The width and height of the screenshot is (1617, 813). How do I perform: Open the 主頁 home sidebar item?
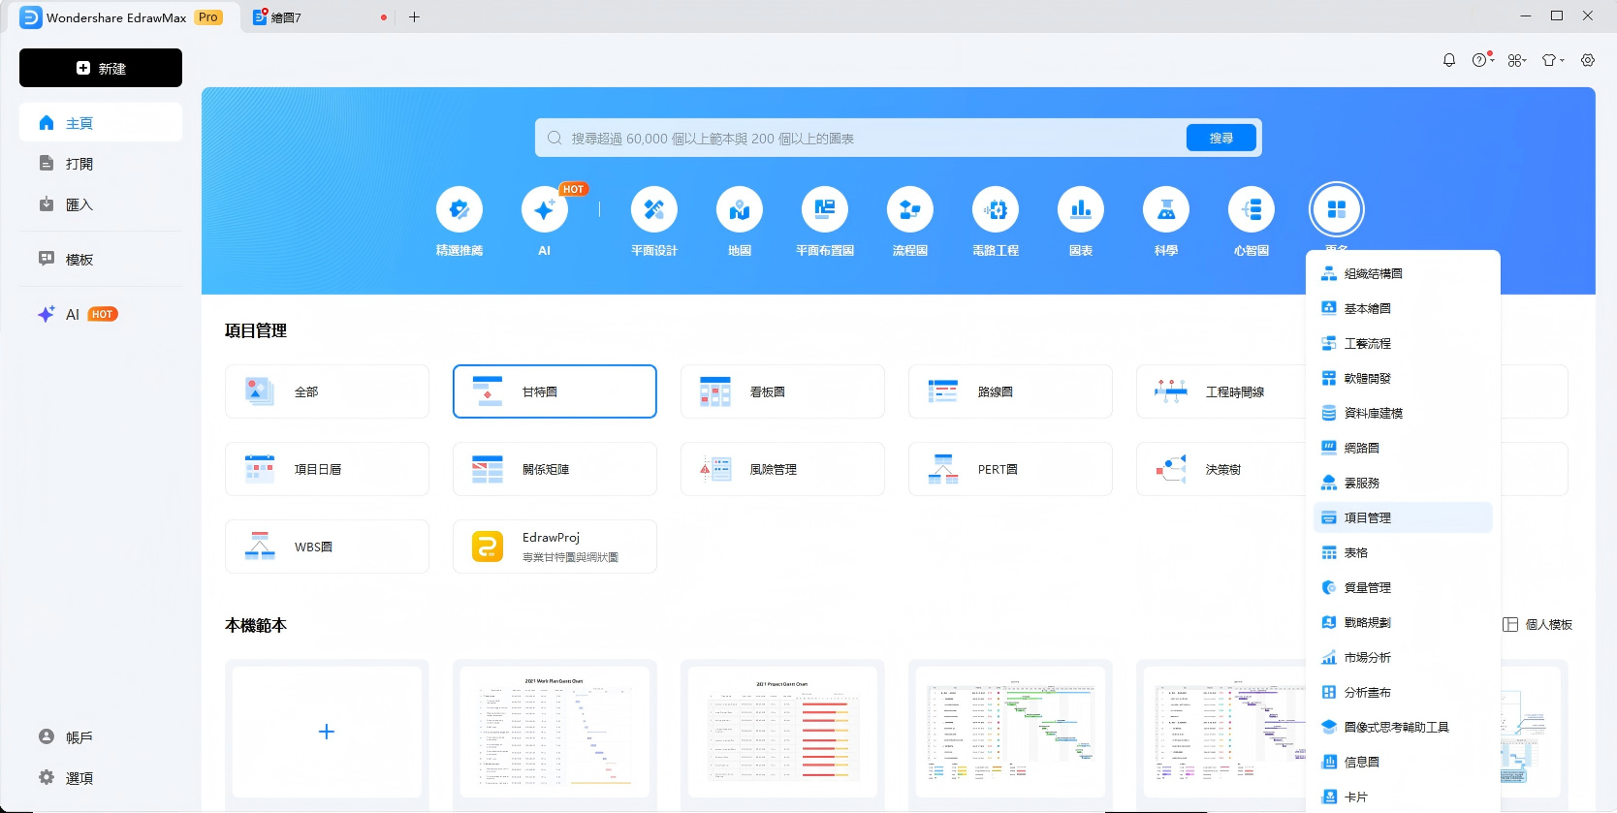point(101,123)
